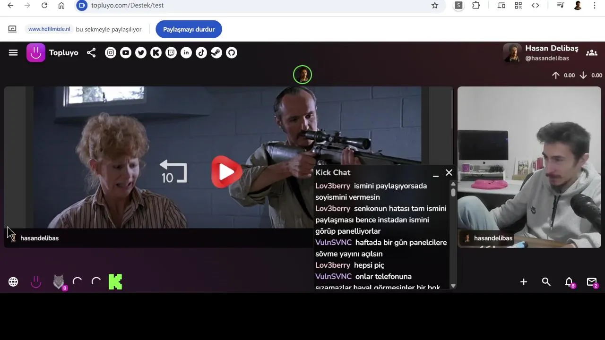Open the @hasandelibas profile handle
This screenshot has width=605, height=340.
547,58
